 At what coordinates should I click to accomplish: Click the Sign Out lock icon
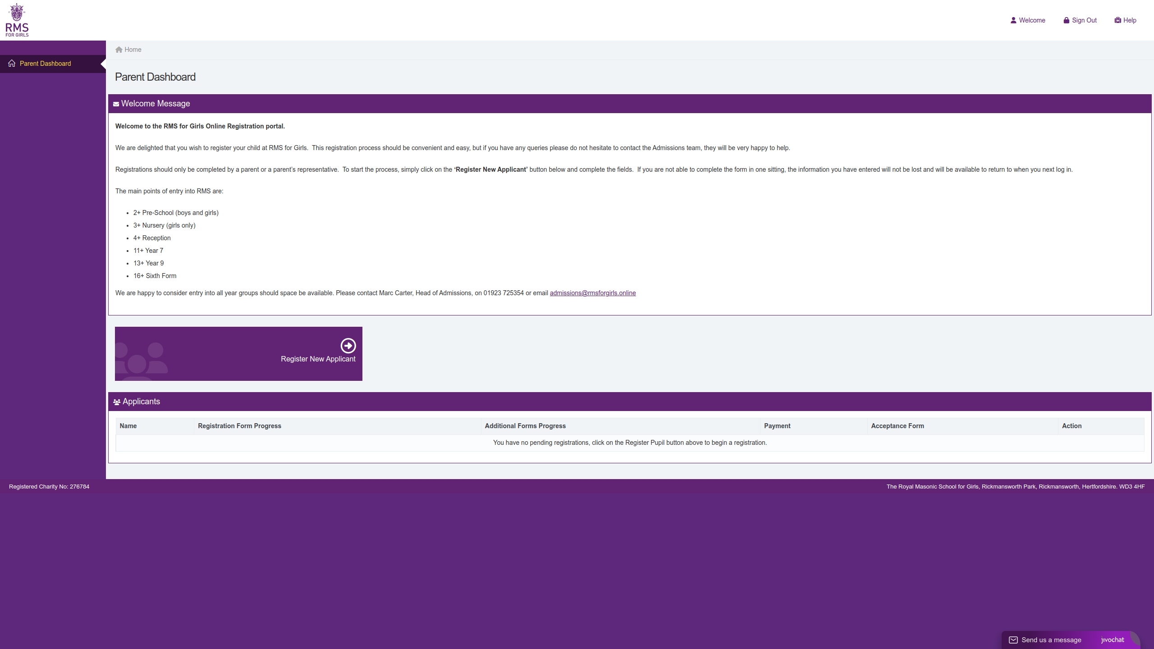pyautogui.click(x=1066, y=20)
